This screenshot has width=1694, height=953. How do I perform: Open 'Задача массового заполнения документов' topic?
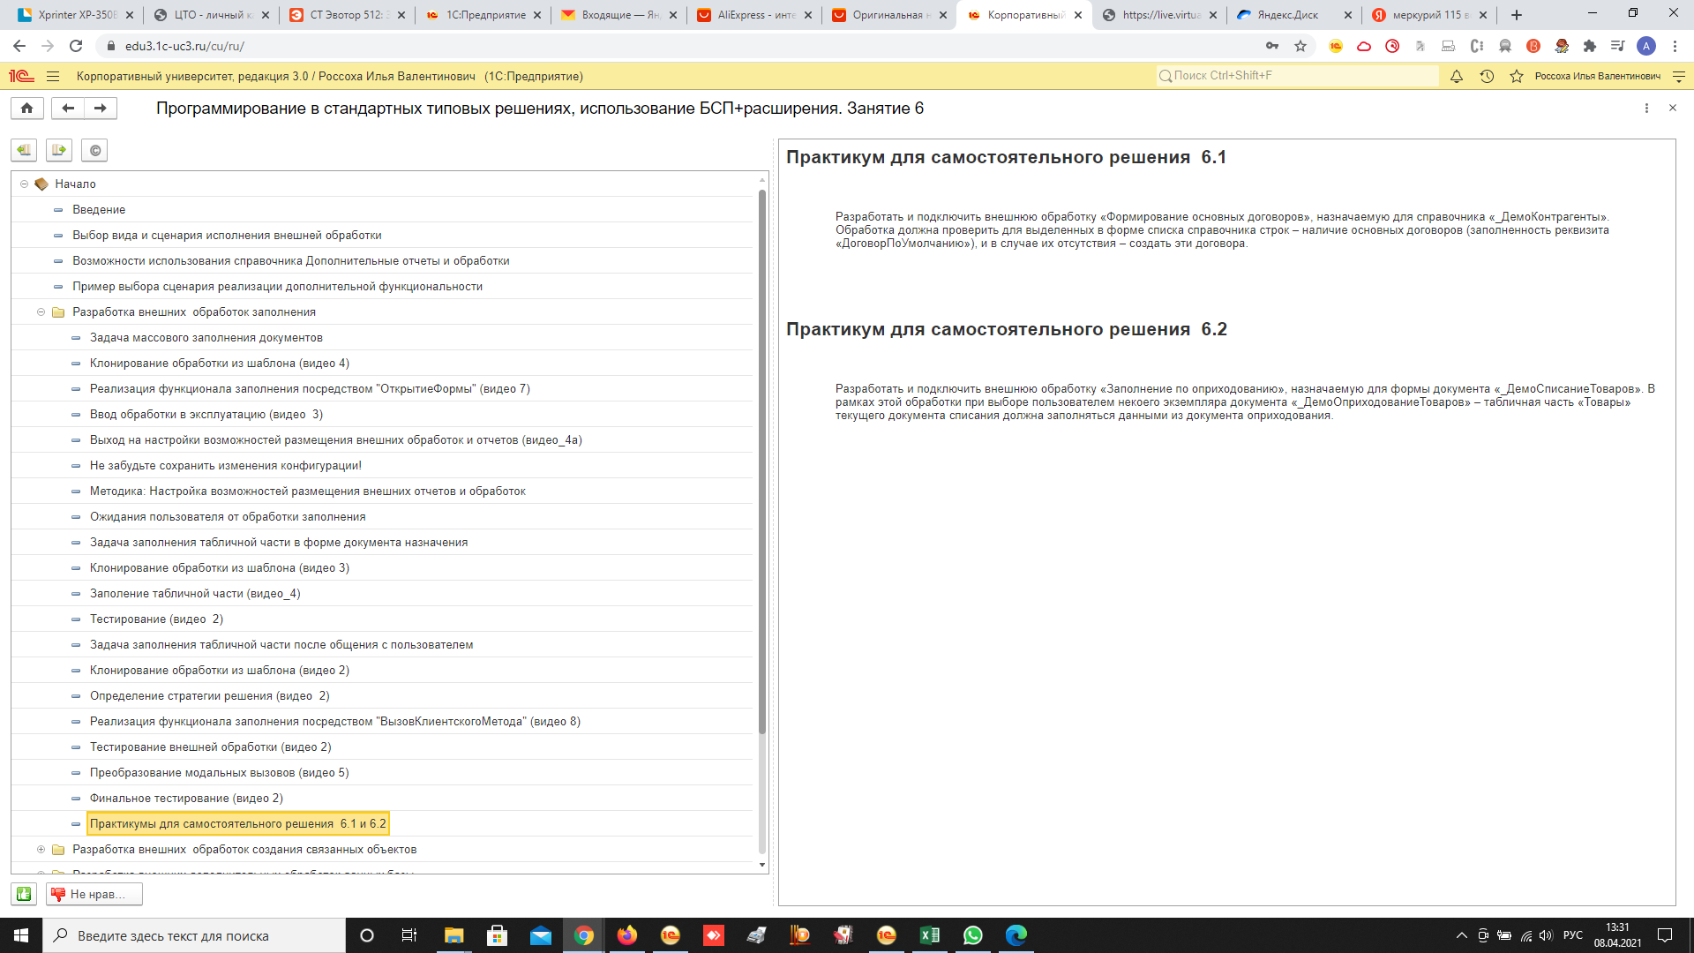point(206,338)
